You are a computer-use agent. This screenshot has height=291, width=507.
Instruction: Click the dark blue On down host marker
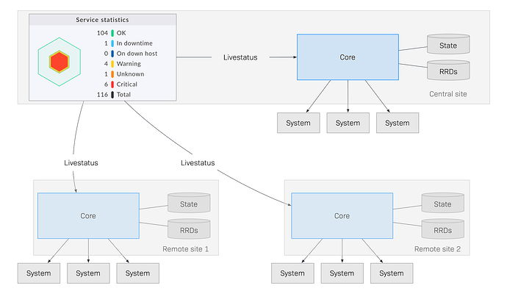[112, 54]
